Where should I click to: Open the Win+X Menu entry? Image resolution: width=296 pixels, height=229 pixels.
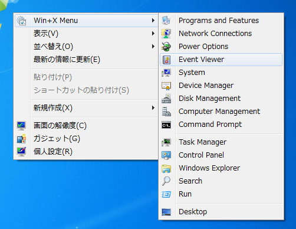87,21
